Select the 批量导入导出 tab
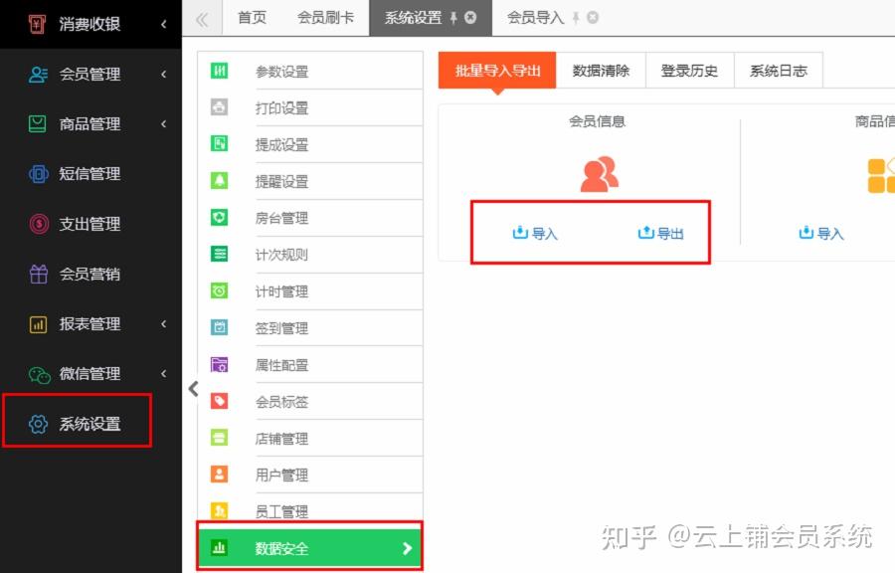 coord(497,71)
